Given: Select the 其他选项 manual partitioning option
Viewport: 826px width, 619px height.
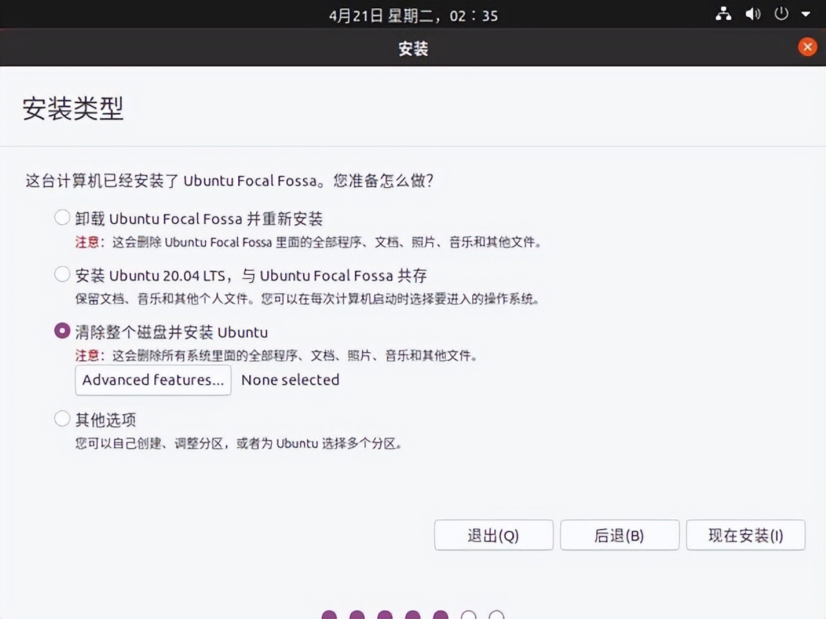Looking at the screenshot, I should (x=62, y=418).
